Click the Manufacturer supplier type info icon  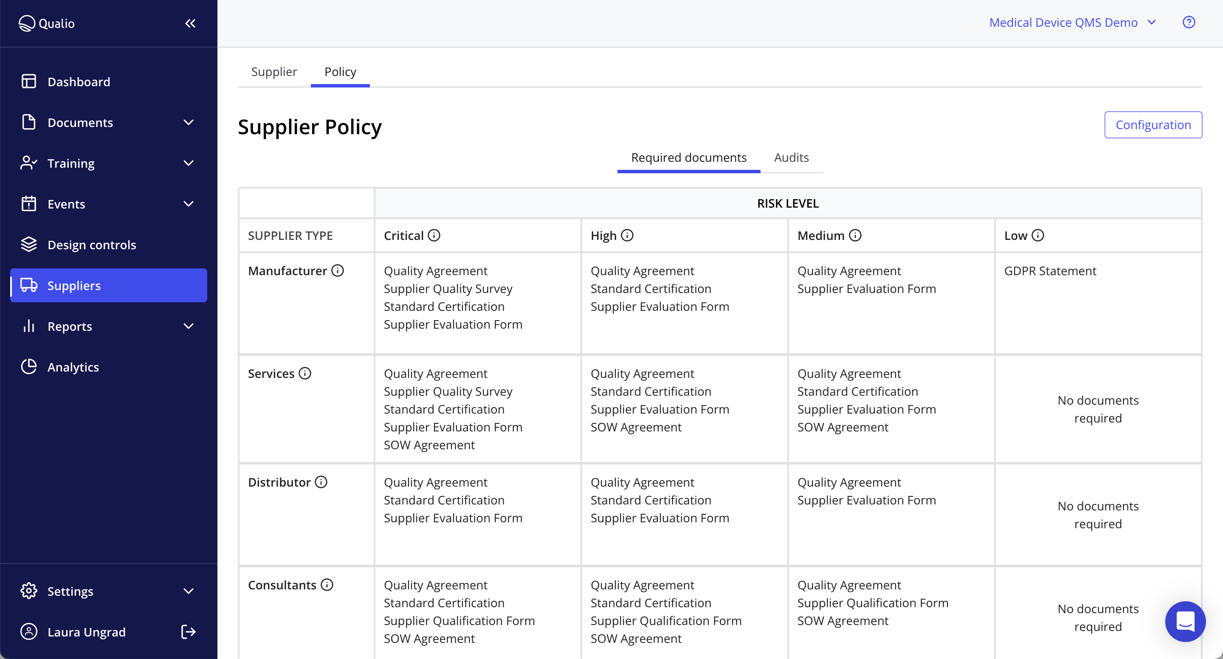(338, 270)
